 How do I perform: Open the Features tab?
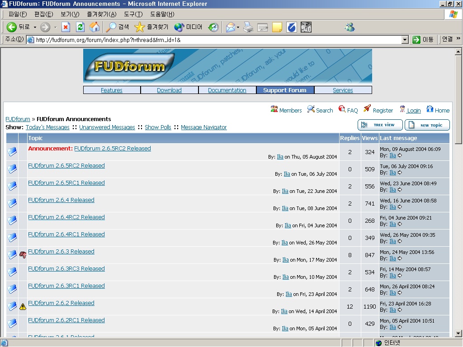tap(112, 90)
